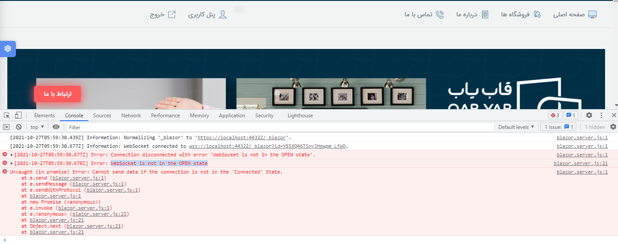Open console settings gear near hidden count
This screenshot has height=244, width=618.
(x=613, y=127)
